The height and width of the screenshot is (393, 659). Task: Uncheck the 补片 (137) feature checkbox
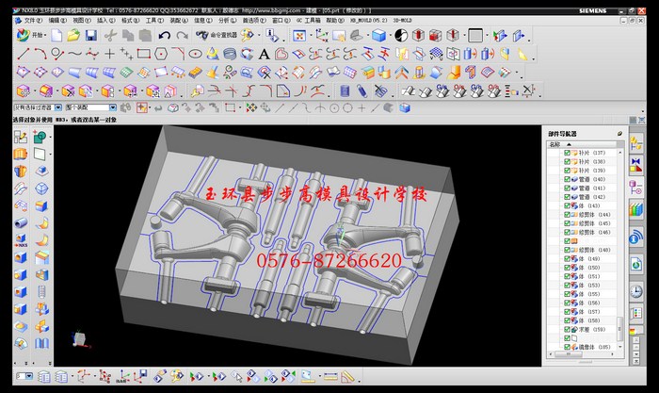[567, 153]
